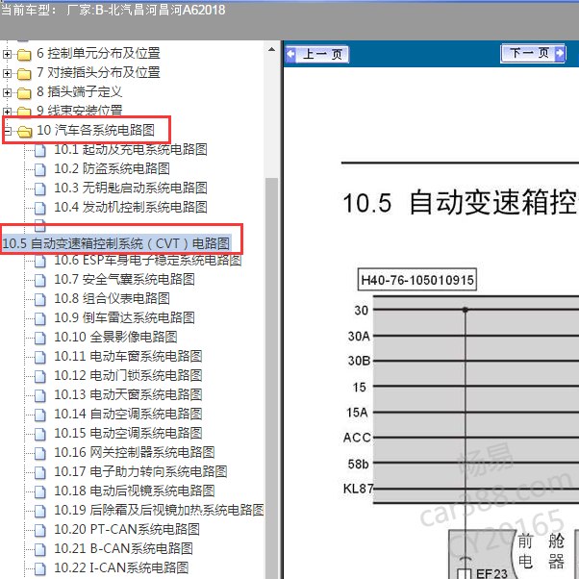Open 10.1 起动及充电系统电路图

pos(131,149)
